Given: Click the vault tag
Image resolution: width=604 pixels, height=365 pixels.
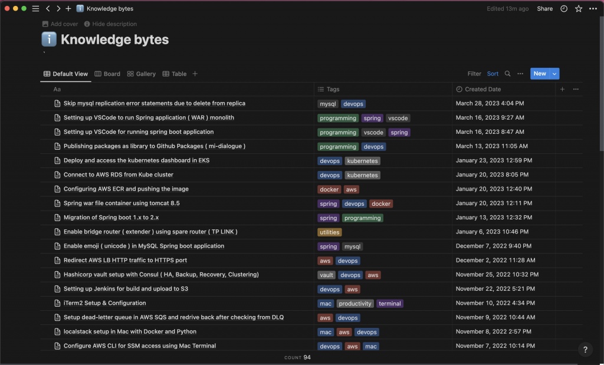Looking at the screenshot, I should coord(326,275).
